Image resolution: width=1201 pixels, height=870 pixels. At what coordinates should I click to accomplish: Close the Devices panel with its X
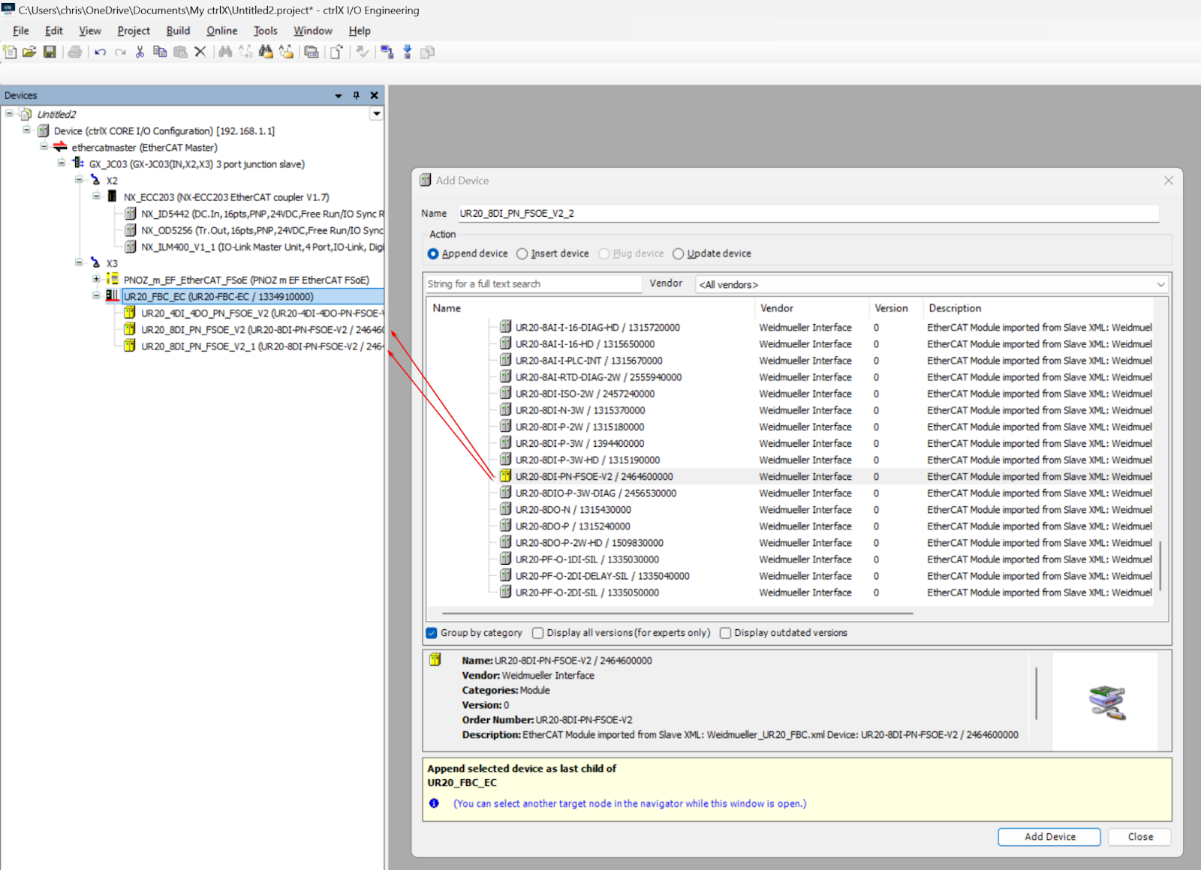tap(375, 95)
